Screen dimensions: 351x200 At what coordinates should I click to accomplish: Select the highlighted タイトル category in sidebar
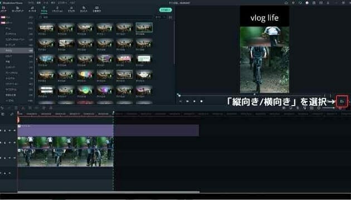pyautogui.click(x=17, y=51)
